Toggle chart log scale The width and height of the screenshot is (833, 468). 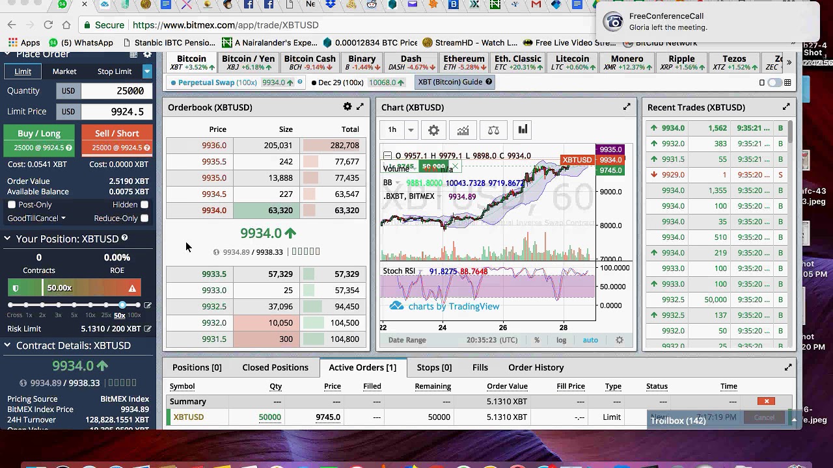561,340
